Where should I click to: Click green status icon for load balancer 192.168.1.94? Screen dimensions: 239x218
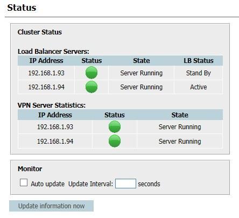pos(92,87)
